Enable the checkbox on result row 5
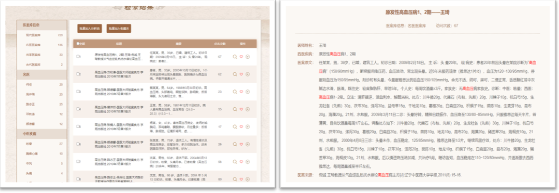This screenshot has width=559, height=193. (78, 126)
